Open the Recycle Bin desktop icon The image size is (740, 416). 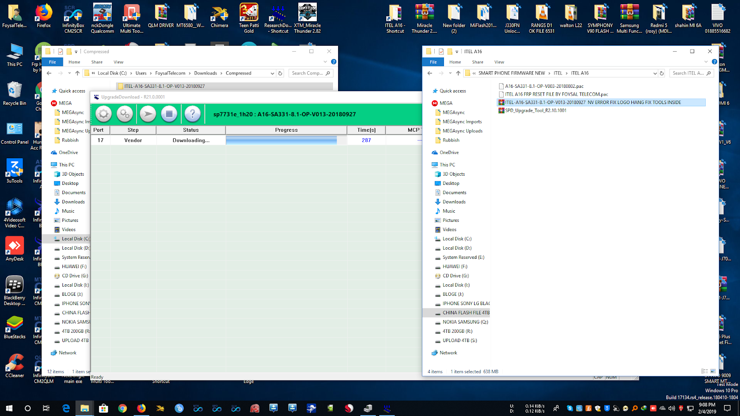coord(14,94)
